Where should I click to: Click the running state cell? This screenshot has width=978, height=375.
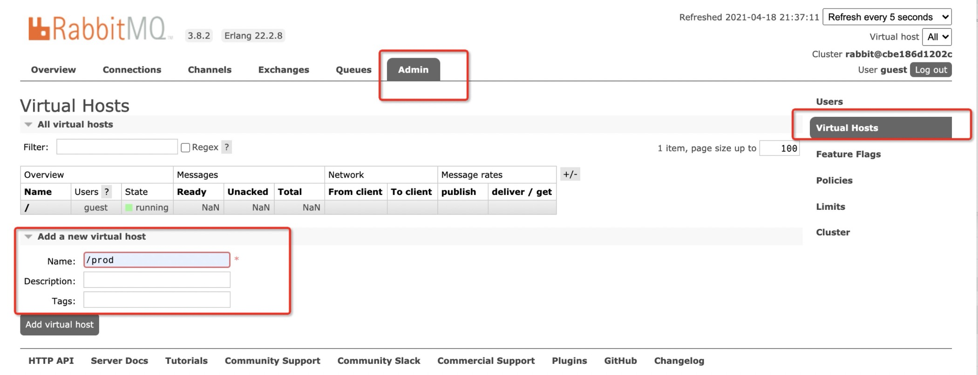click(x=147, y=208)
